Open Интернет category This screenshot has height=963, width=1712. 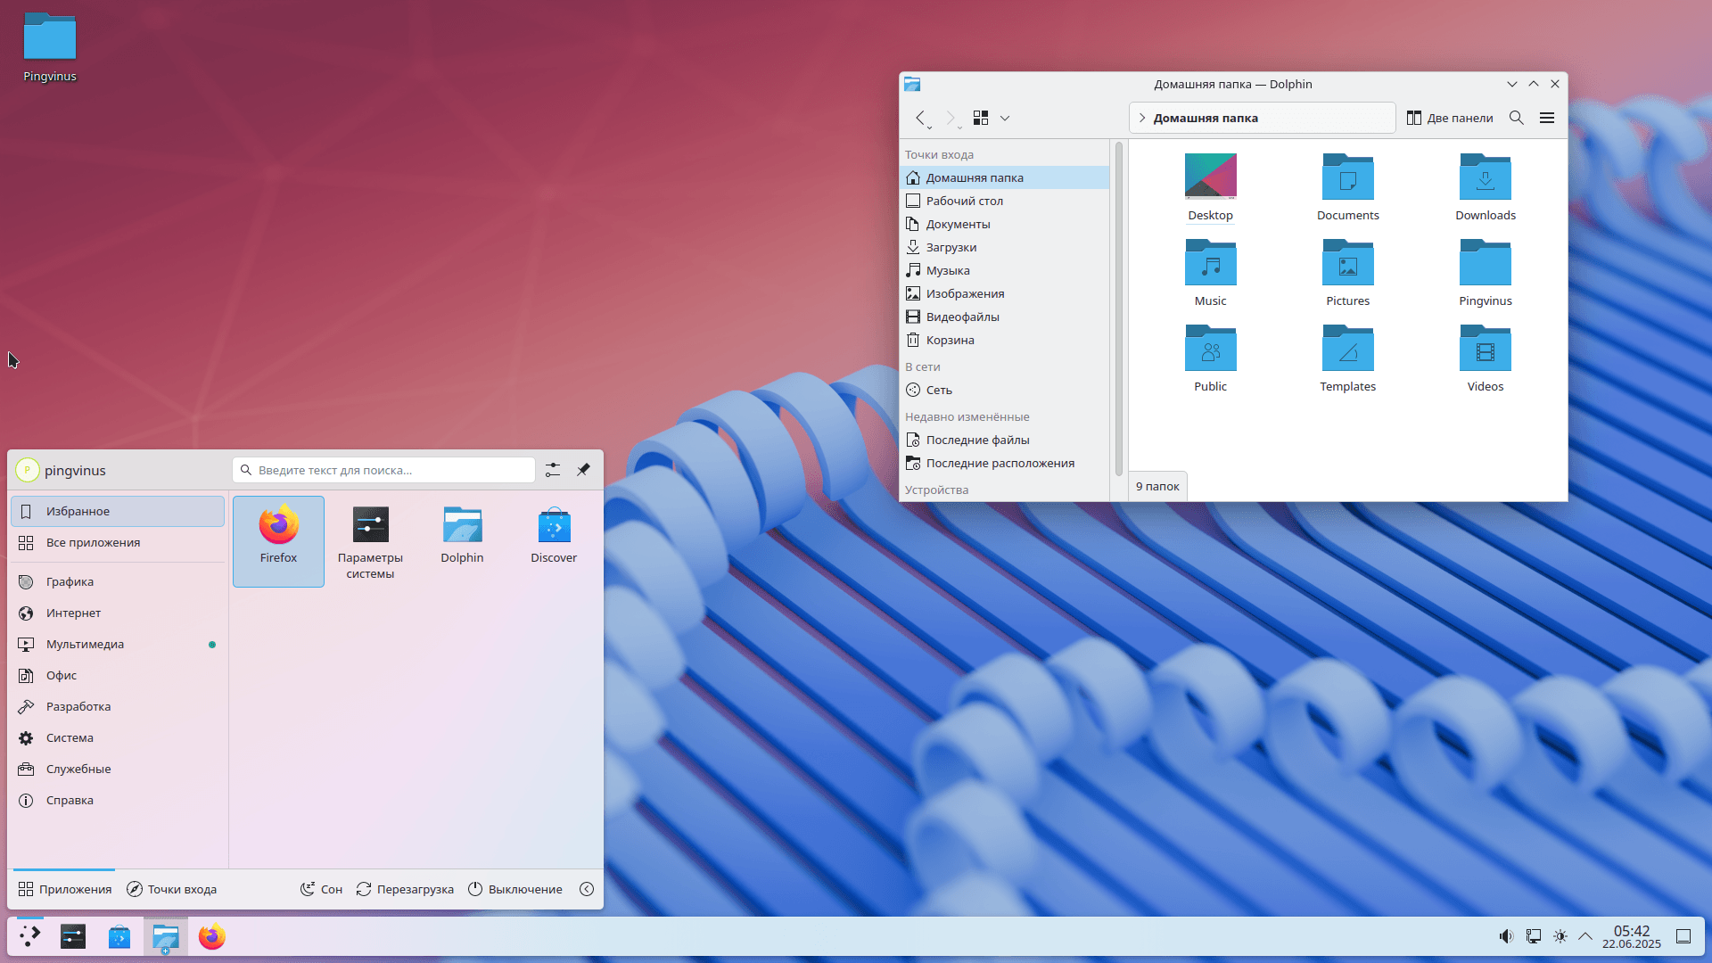click(118, 613)
